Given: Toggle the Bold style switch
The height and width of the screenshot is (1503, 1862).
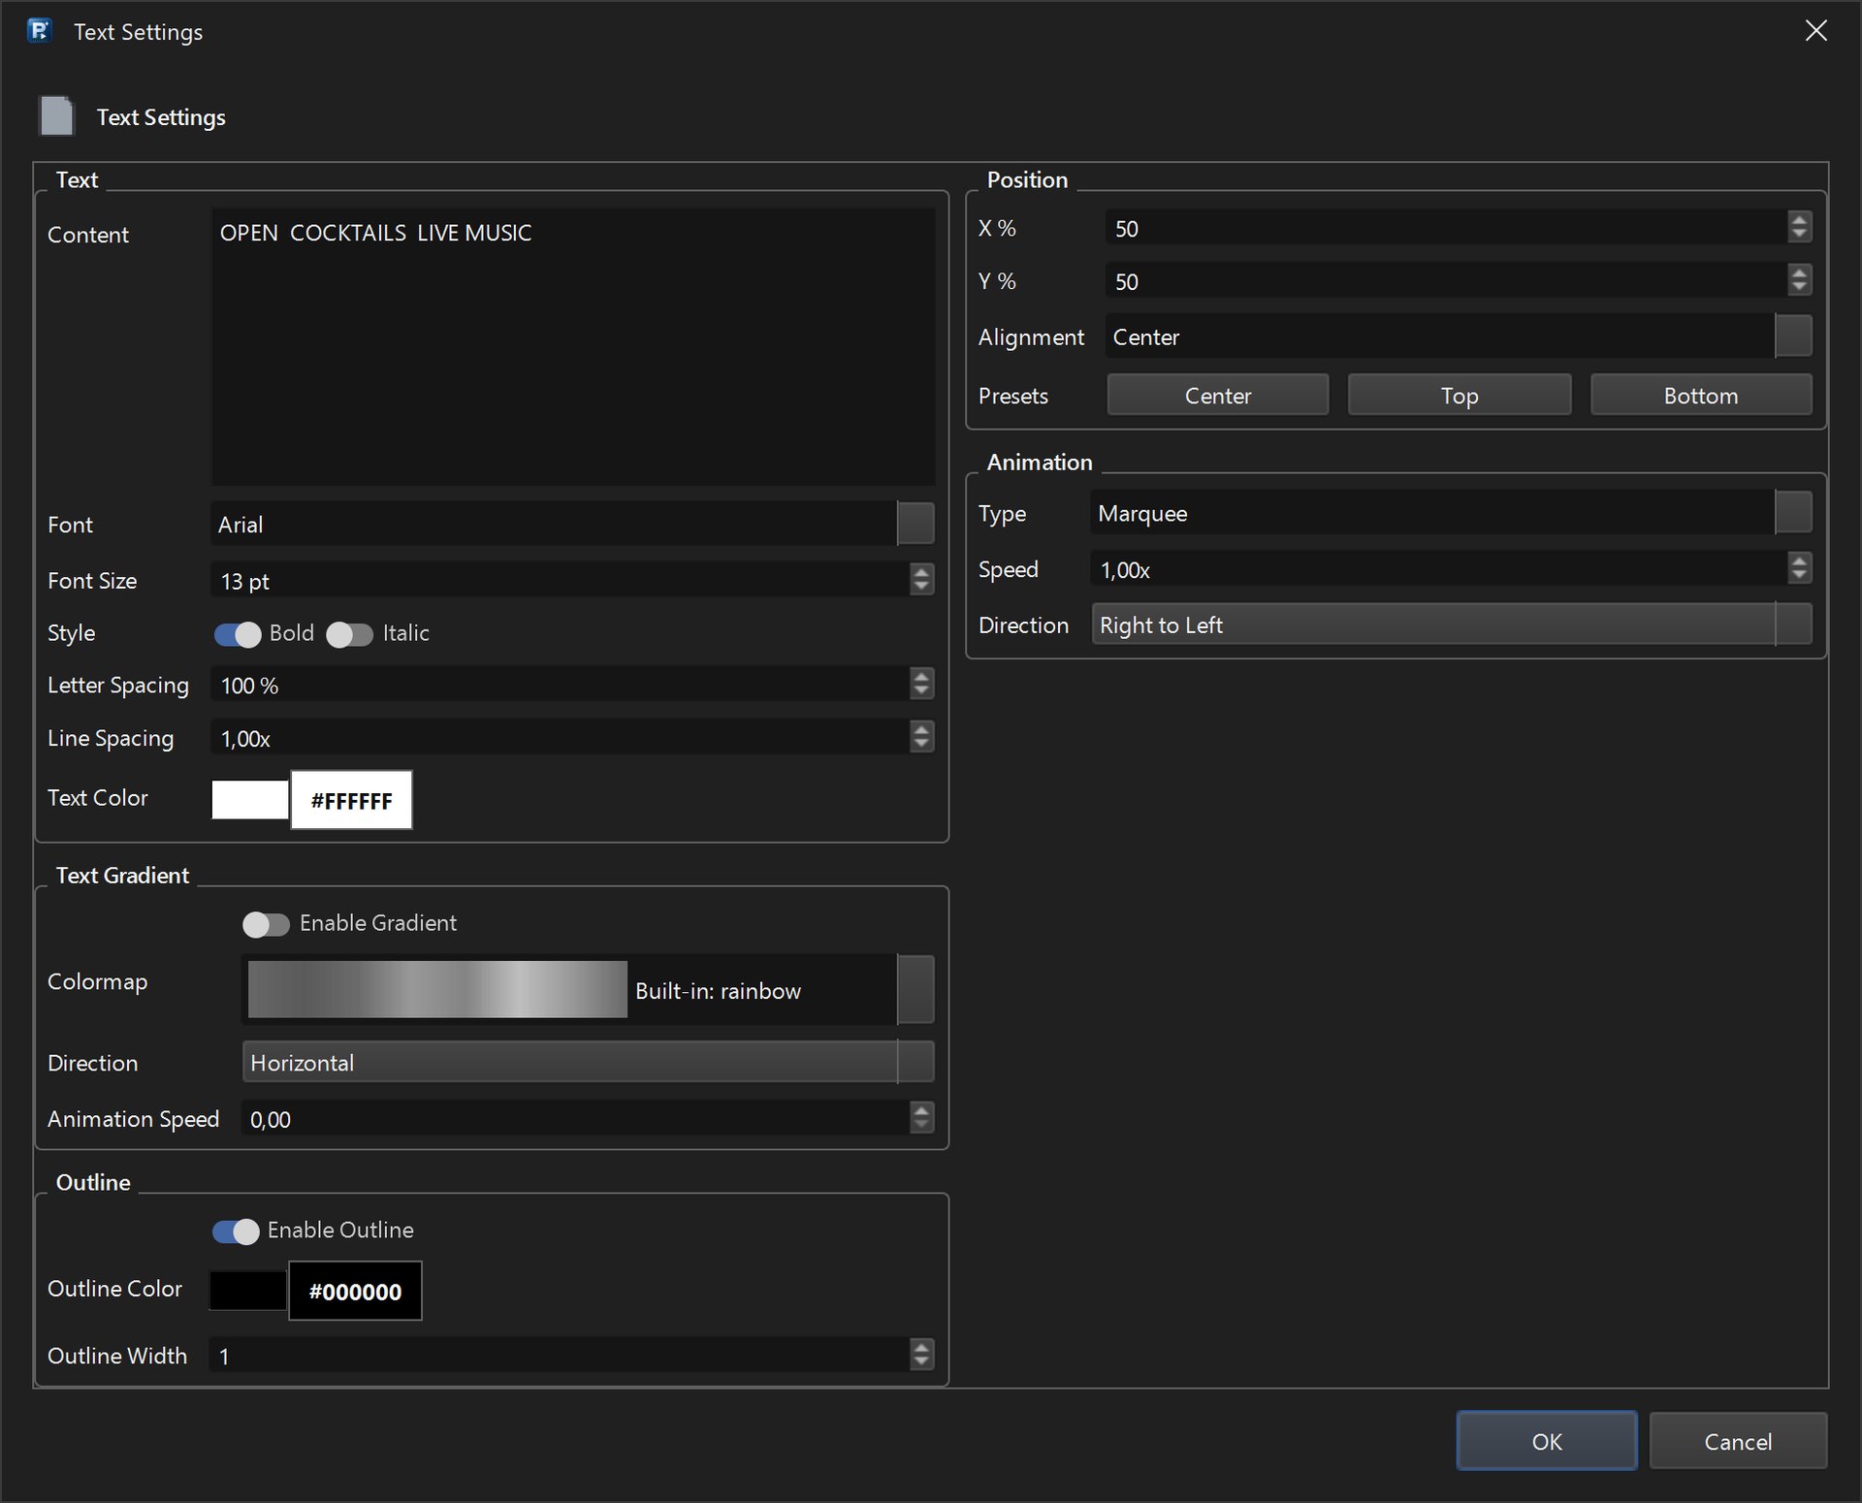Looking at the screenshot, I should [238, 634].
